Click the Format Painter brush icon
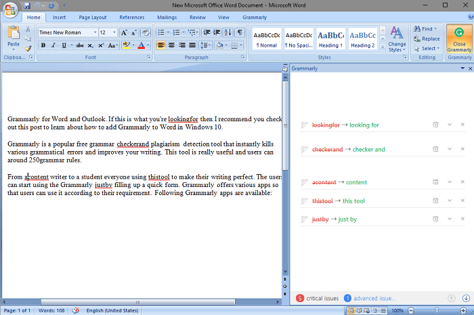 coord(28,48)
